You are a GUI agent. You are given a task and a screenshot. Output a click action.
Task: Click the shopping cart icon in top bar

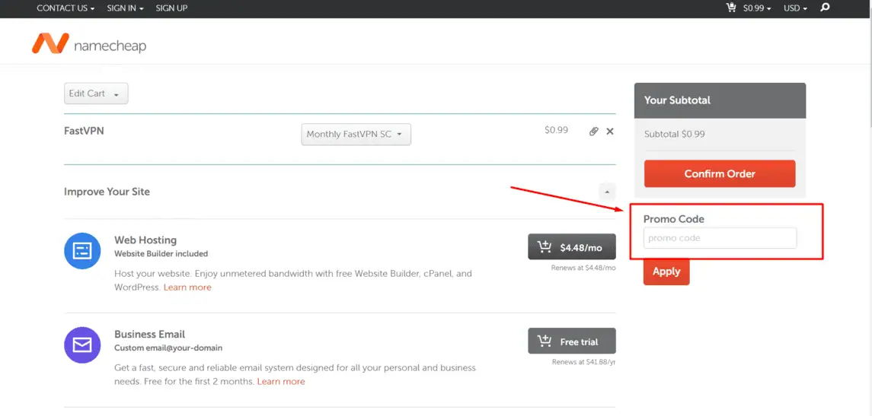[731, 8]
